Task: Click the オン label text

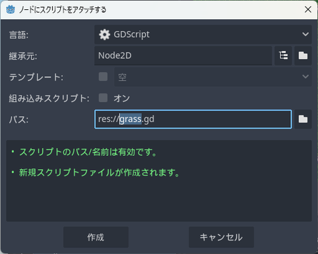Action: [122, 98]
